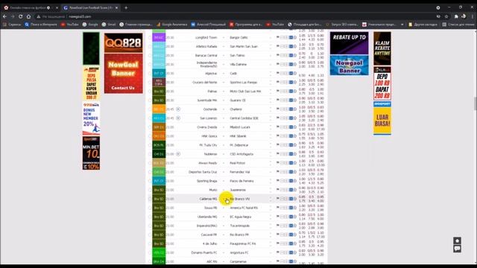Bookmark this page with the star icon
The image size is (477, 268).
click(446, 16)
